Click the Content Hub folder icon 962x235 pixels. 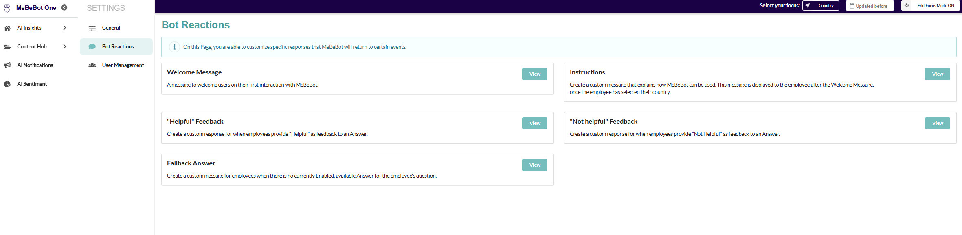7,47
